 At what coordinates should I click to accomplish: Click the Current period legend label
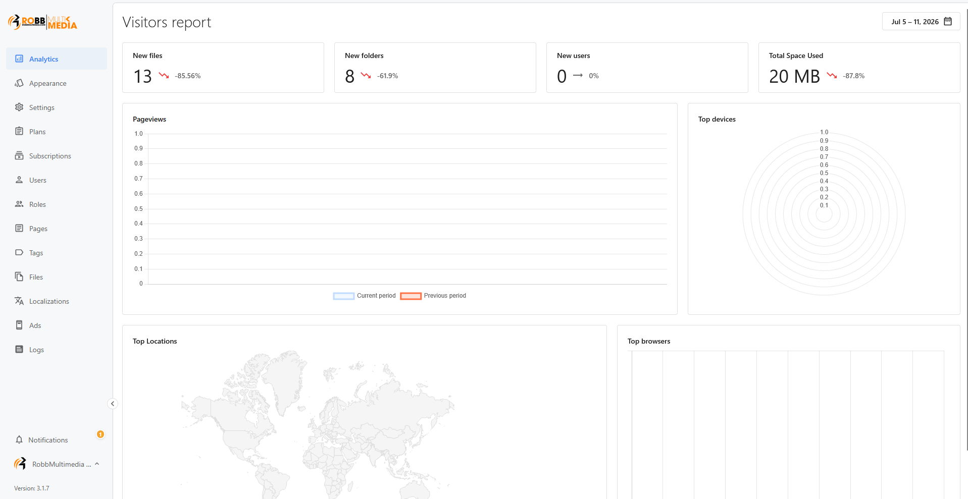tap(376, 296)
